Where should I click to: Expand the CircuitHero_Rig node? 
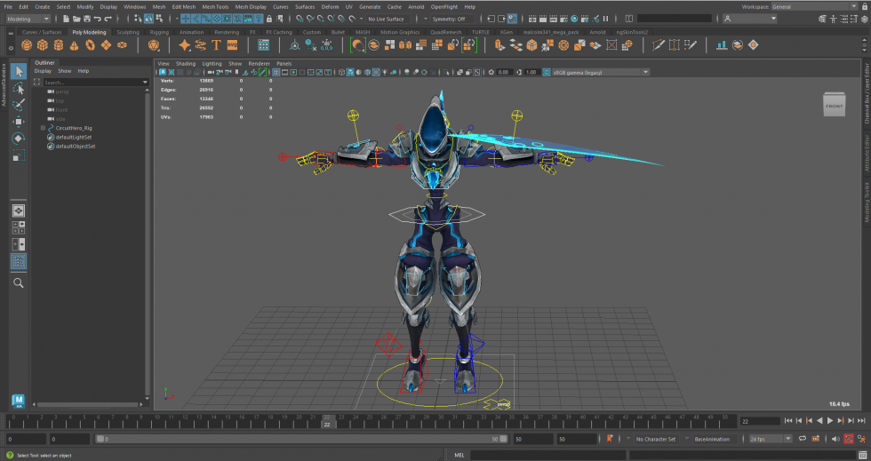coord(43,128)
